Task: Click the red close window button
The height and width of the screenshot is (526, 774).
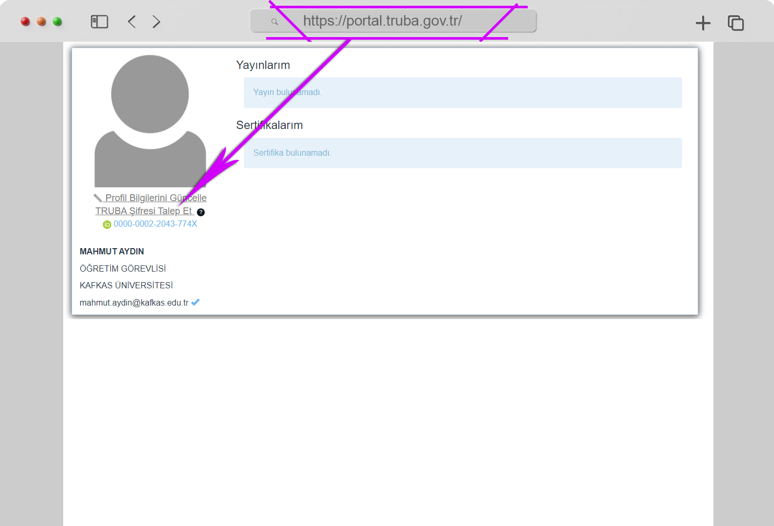Action: (x=25, y=21)
